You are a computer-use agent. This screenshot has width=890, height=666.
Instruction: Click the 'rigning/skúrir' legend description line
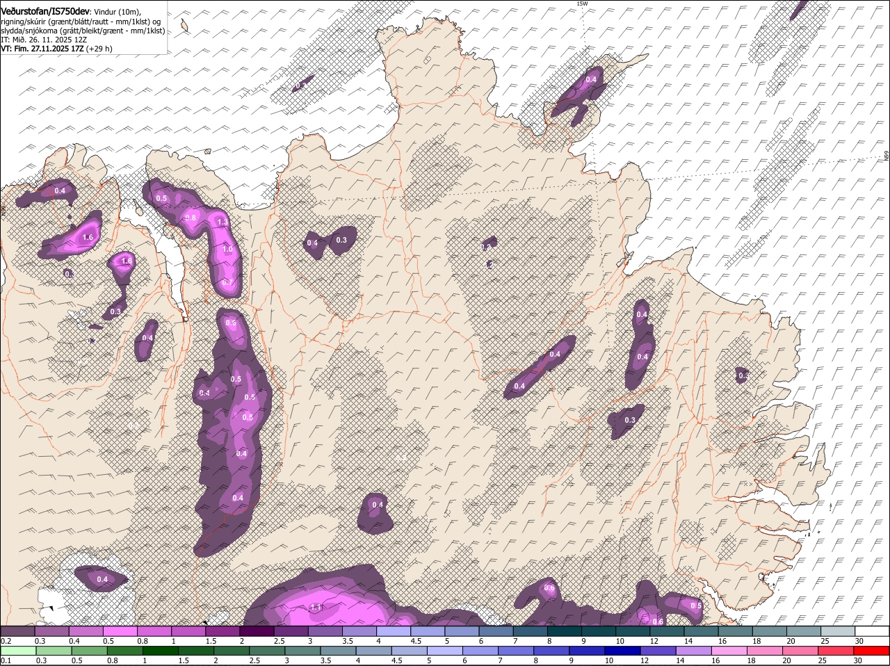[x=81, y=22]
